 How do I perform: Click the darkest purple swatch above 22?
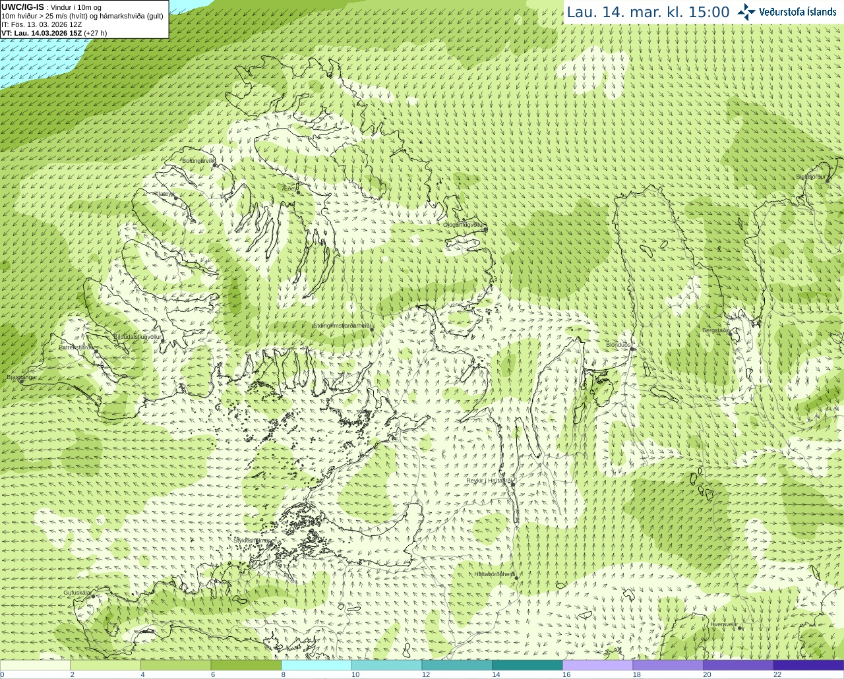coord(808,665)
